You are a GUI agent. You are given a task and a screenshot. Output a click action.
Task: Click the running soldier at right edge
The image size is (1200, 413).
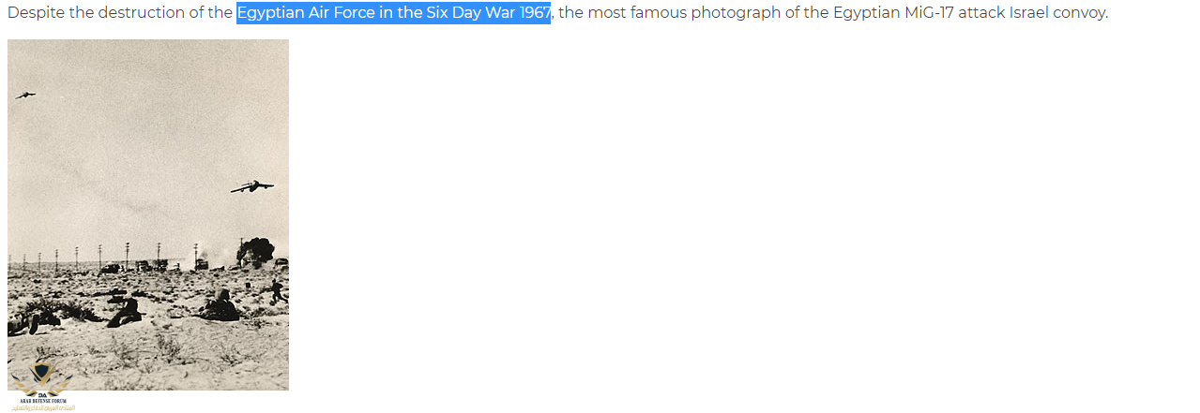point(275,290)
